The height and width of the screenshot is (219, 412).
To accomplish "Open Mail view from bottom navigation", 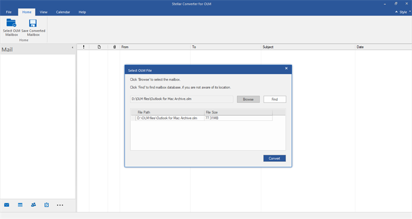I will click(6, 205).
